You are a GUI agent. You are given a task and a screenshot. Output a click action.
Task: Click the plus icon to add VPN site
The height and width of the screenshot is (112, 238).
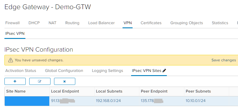15,81
